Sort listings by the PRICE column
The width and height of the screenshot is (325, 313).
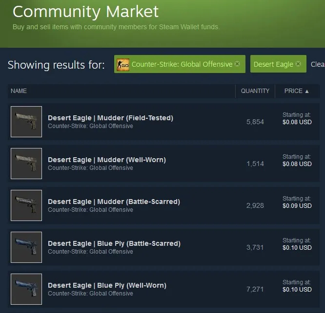[293, 91]
